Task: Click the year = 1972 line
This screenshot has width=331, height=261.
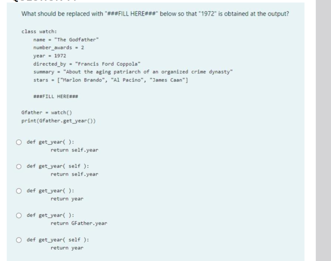Action: pyautogui.click(x=50, y=56)
